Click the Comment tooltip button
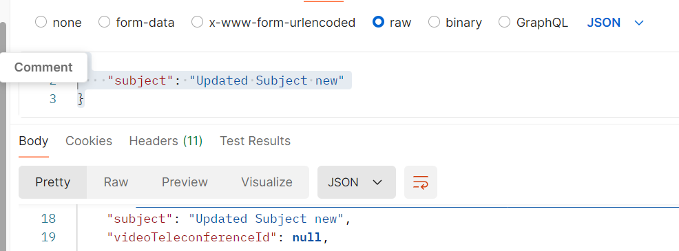 [43, 67]
